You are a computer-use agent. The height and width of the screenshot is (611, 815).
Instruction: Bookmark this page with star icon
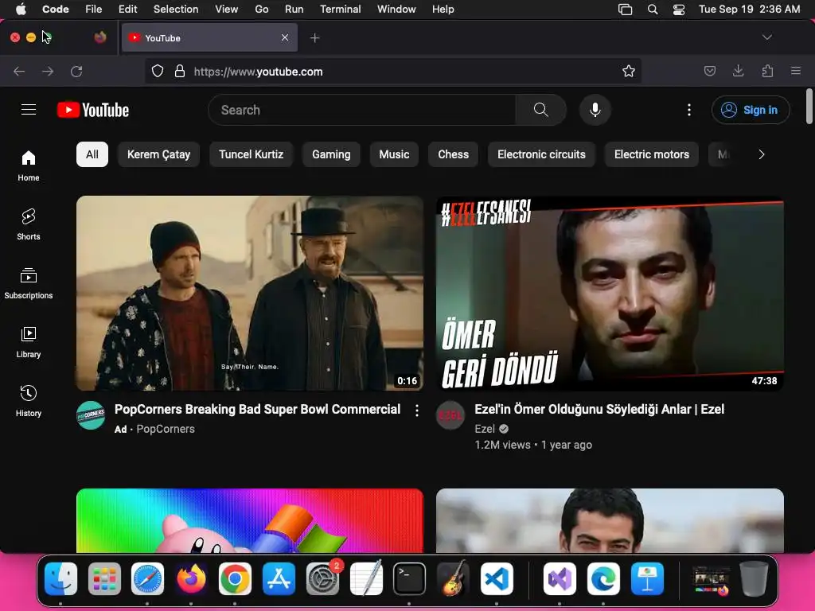629,71
